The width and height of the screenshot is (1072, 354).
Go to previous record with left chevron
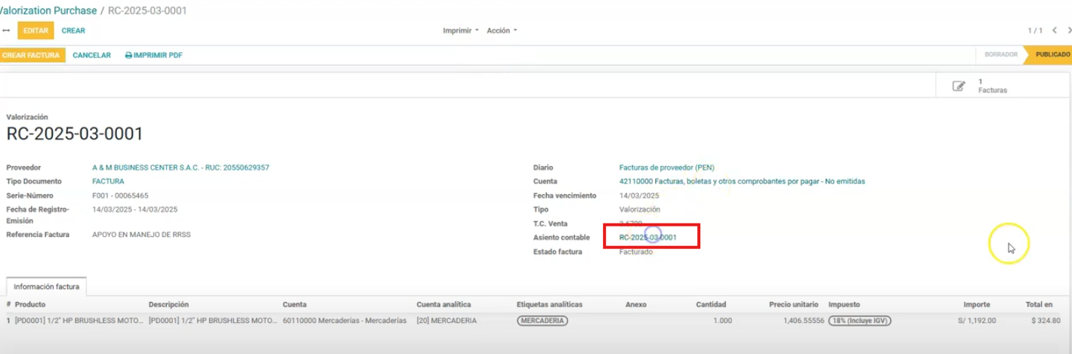click(1055, 31)
